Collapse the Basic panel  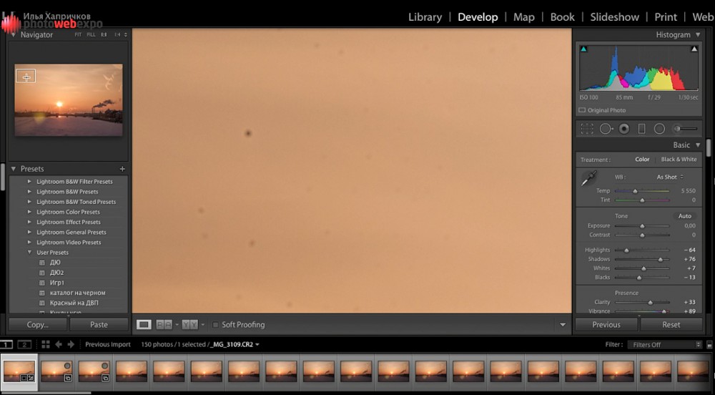click(x=698, y=145)
